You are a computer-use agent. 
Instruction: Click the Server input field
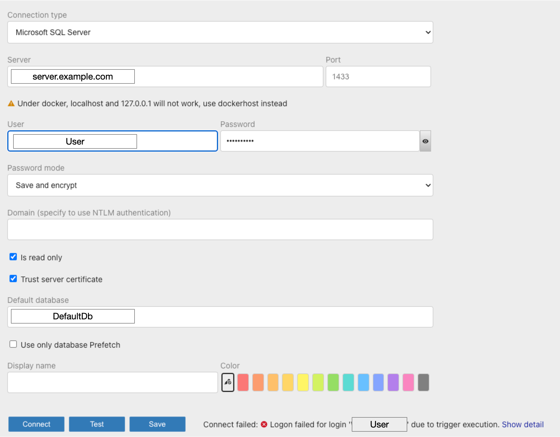point(165,76)
